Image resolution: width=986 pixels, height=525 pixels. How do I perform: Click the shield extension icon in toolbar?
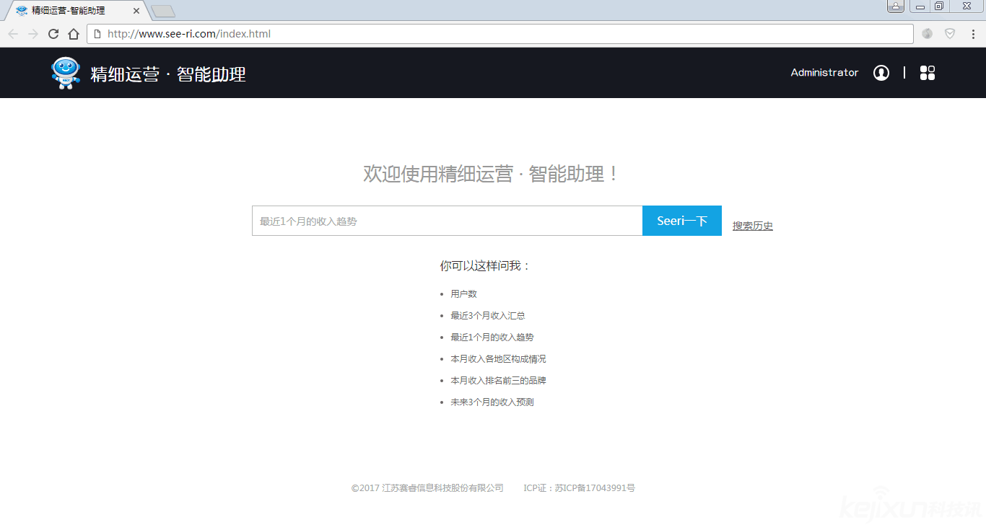tap(950, 34)
